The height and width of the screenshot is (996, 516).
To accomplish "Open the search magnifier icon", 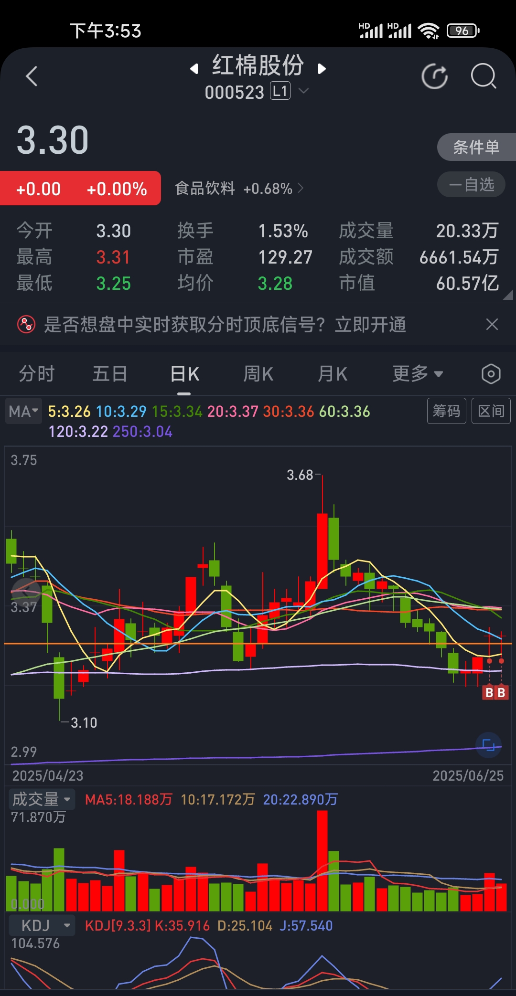I will [x=484, y=76].
